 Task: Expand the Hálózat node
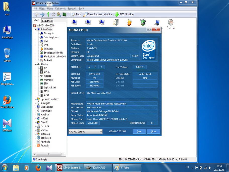click(35, 119)
